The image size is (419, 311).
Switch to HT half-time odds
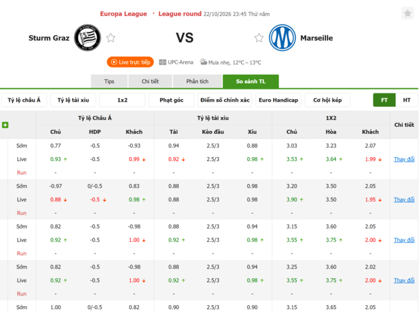coord(407,100)
